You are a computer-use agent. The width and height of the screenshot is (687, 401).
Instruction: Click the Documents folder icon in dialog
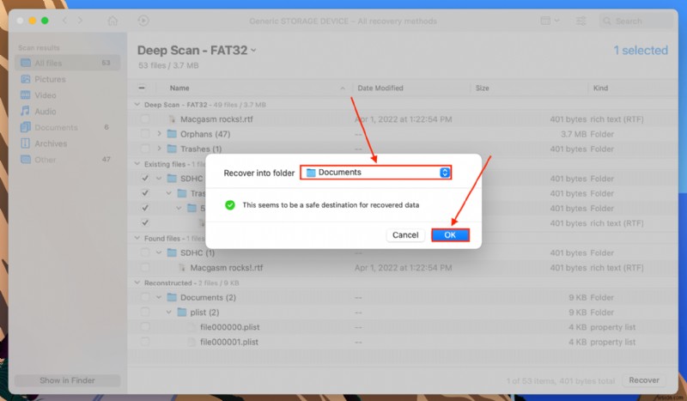(311, 173)
